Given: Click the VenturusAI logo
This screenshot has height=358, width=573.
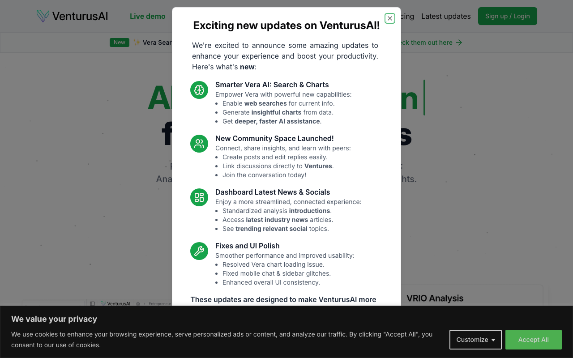Looking at the screenshot, I should [72, 16].
